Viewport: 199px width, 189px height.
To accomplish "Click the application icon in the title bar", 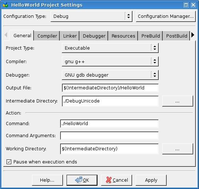I will [x=5, y=5].
